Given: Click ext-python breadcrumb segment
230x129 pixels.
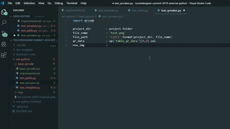Looking at the screenshot, I should click(68, 16).
